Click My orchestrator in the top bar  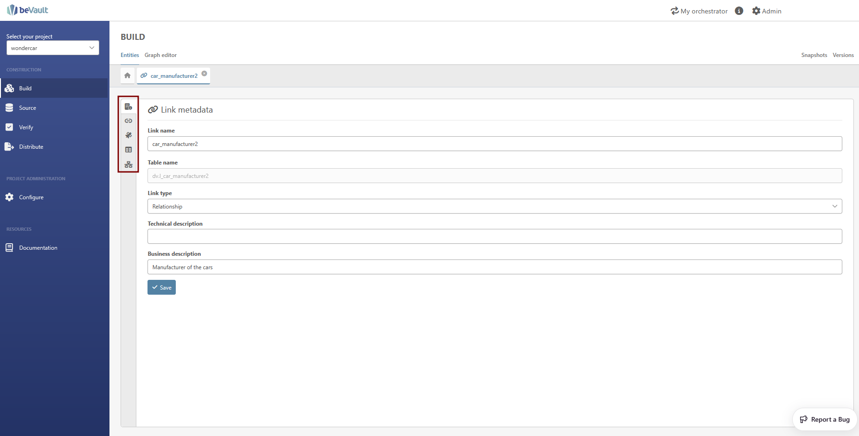(x=699, y=11)
